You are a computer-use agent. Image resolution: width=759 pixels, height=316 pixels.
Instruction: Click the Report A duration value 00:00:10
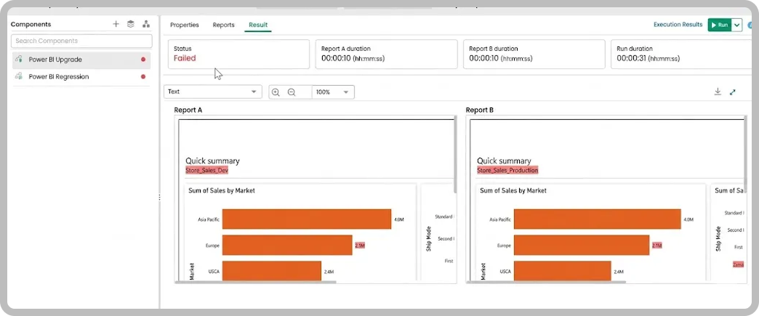[x=337, y=58]
